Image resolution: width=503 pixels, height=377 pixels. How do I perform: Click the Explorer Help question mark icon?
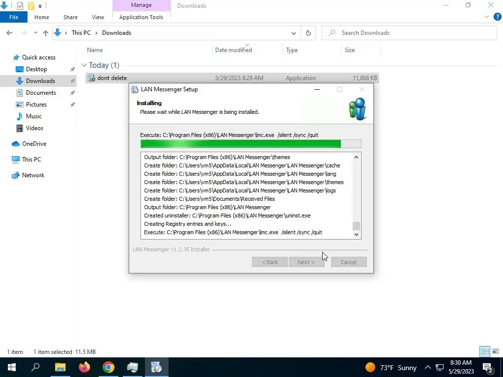(497, 17)
